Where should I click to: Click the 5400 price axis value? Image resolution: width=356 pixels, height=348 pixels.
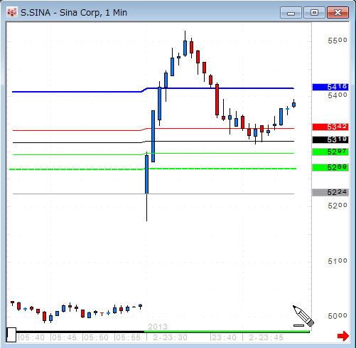click(338, 95)
